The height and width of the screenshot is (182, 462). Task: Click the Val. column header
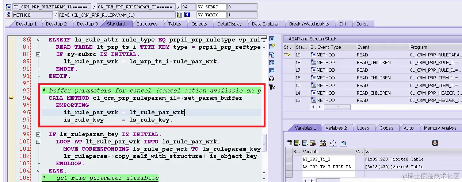click(413, 151)
